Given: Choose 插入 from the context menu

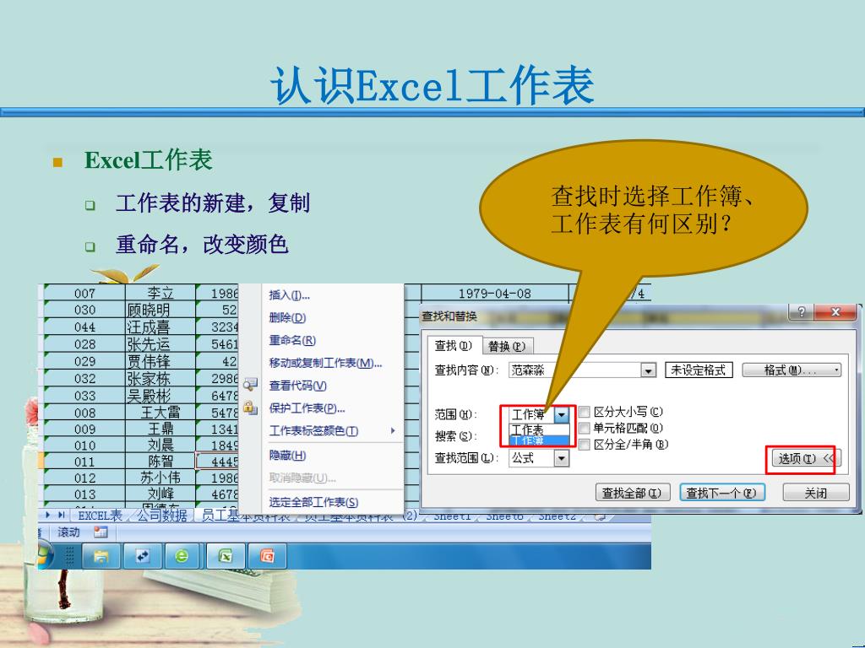Looking at the screenshot, I should [x=289, y=295].
